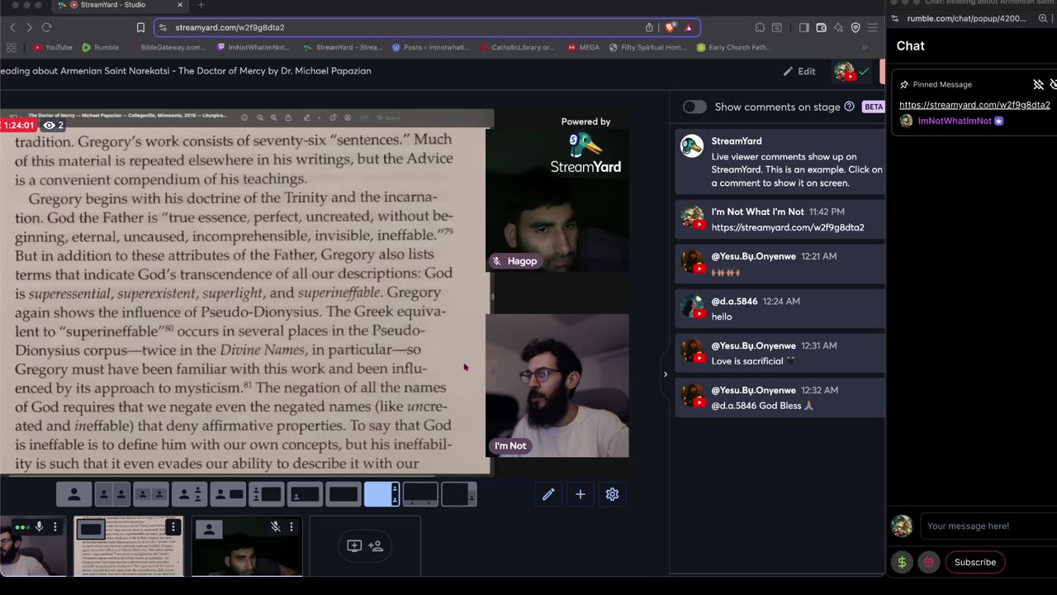Select the solo single-person layout

pos(73,494)
